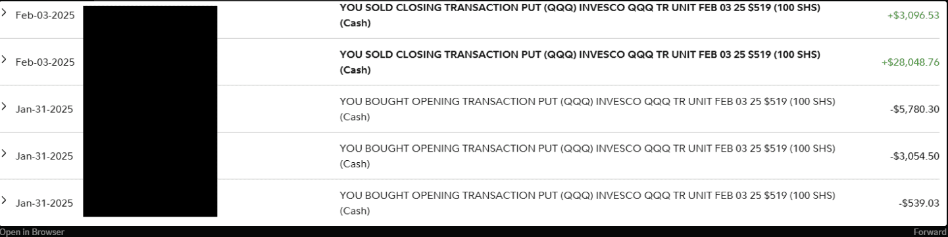Select the -$5,780.30 amount value
948x237 pixels.
(914, 110)
